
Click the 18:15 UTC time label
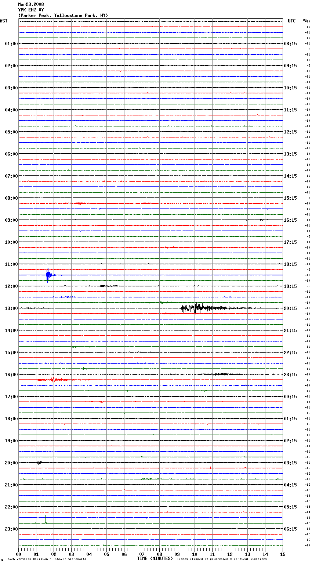click(290, 264)
